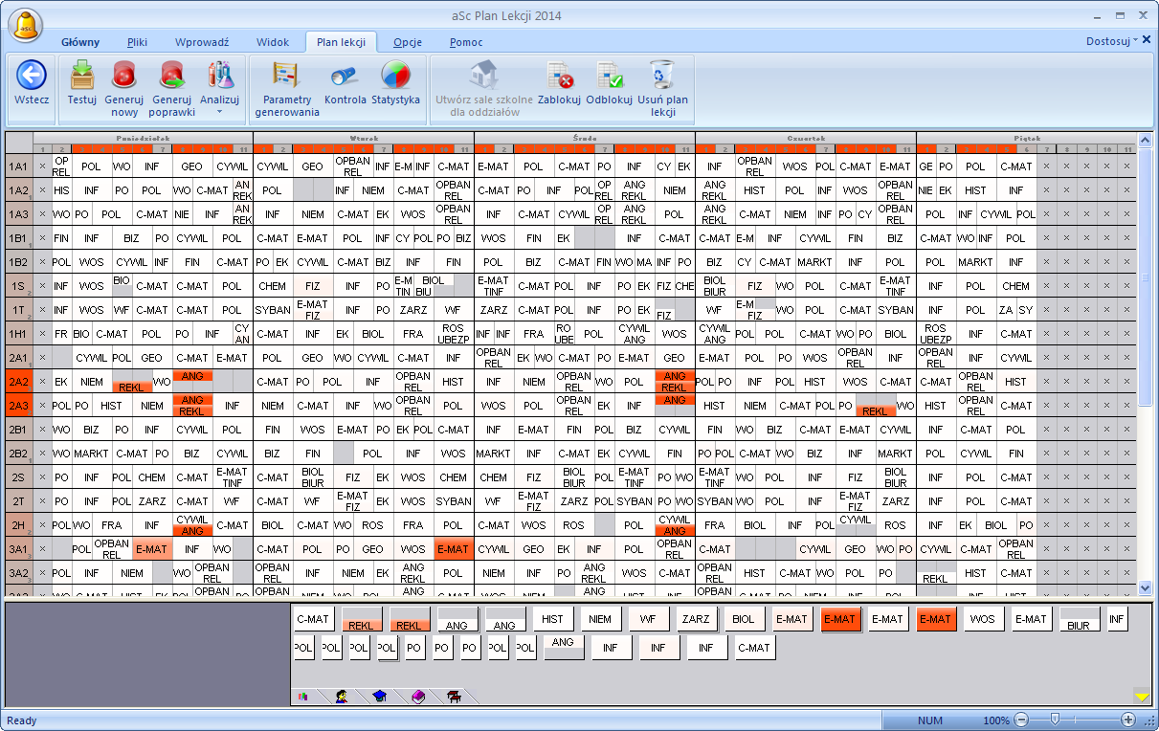Click the zoom in plus button

(x=1128, y=720)
